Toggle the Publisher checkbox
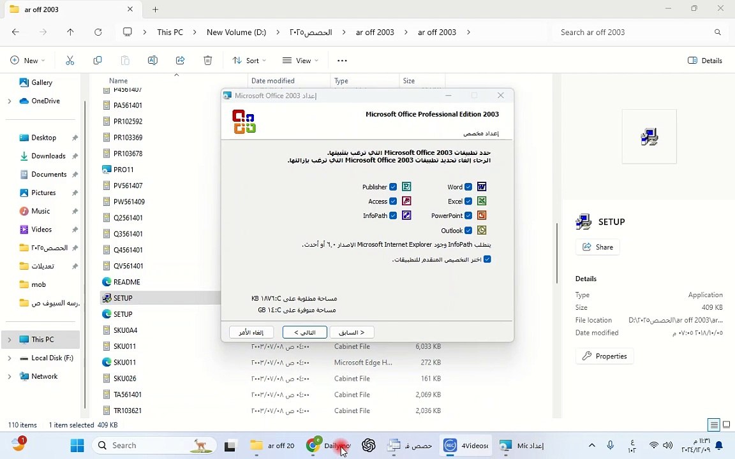The height and width of the screenshot is (459, 735). click(x=393, y=187)
